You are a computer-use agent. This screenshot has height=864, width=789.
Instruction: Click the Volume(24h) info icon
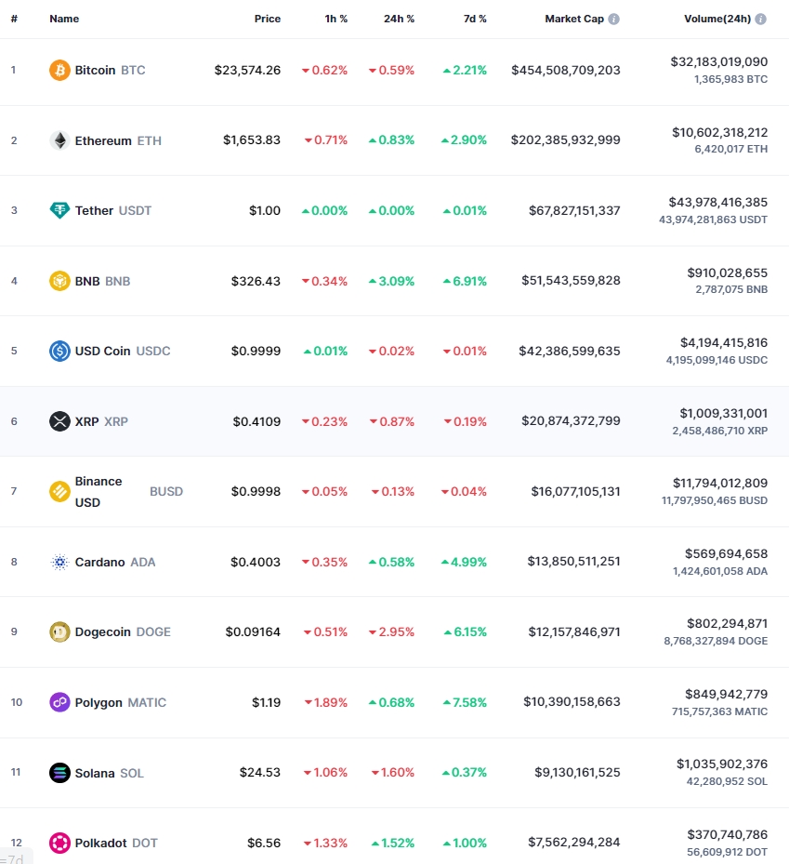[761, 20]
